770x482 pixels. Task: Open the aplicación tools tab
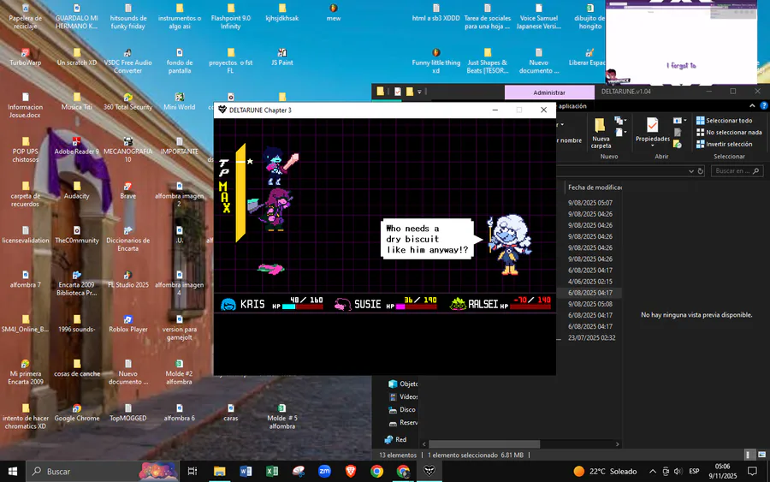pos(572,105)
